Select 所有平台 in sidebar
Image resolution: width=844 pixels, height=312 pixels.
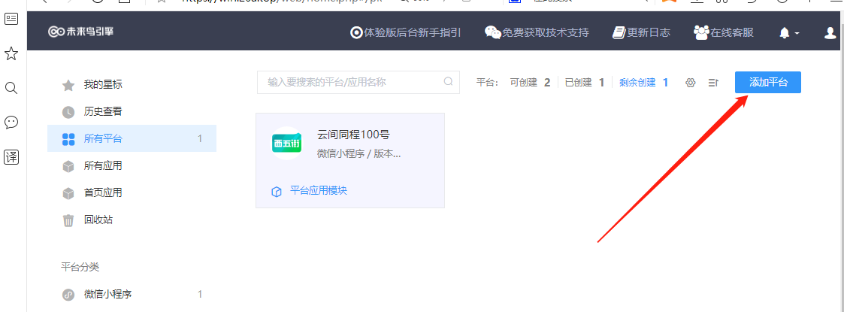coord(132,138)
